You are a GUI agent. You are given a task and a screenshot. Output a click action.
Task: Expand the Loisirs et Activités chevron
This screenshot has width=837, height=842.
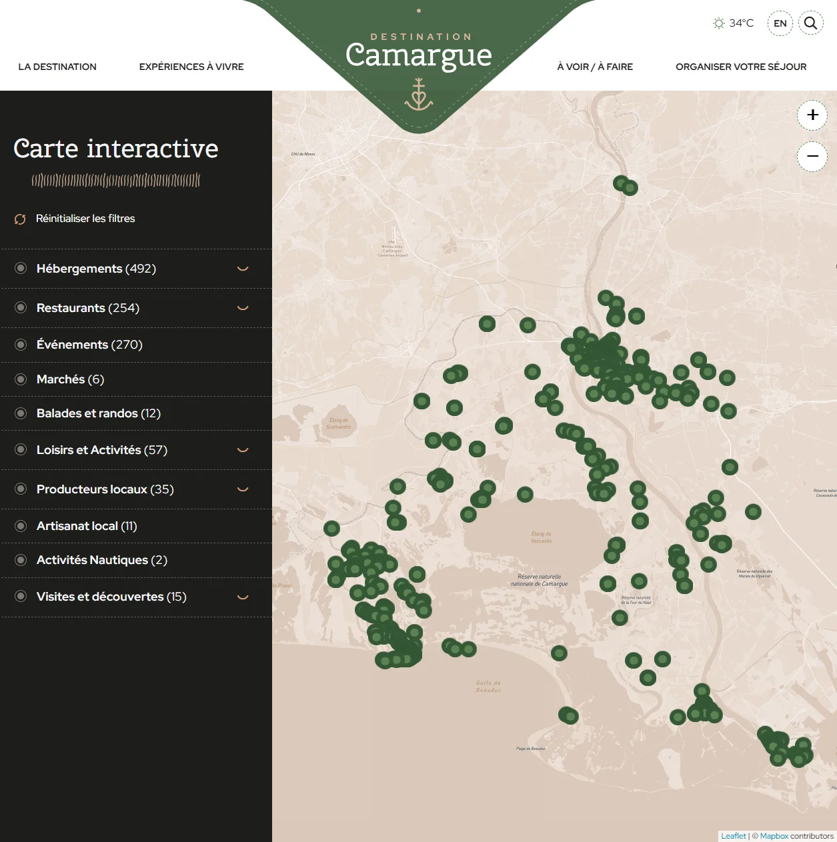pyautogui.click(x=243, y=450)
